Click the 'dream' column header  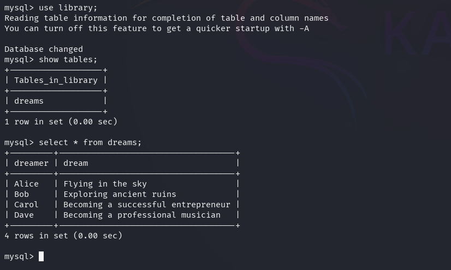pyautogui.click(x=76, y=163)
